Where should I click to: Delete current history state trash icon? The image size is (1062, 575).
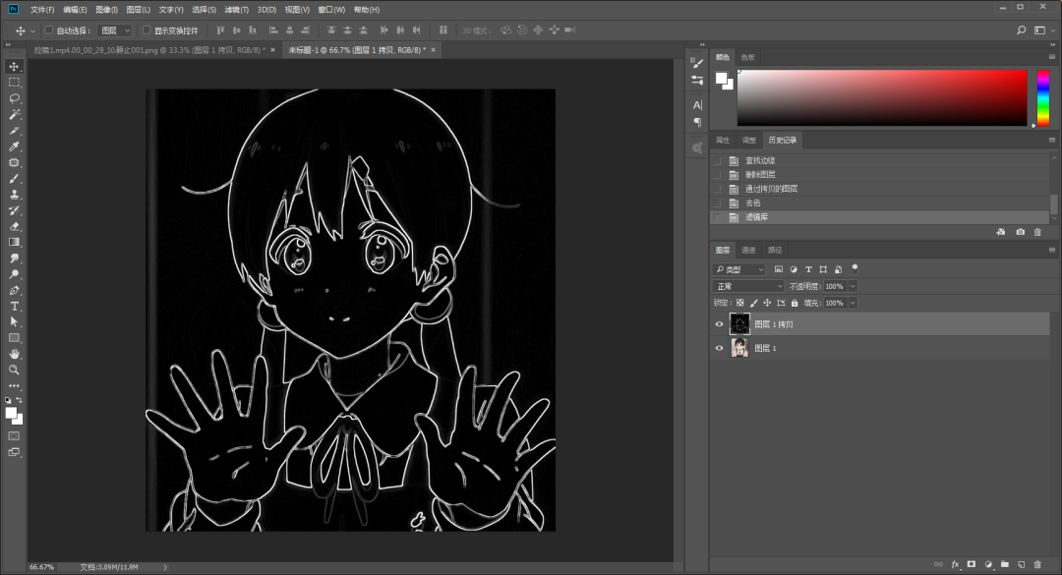(1037, 232)
